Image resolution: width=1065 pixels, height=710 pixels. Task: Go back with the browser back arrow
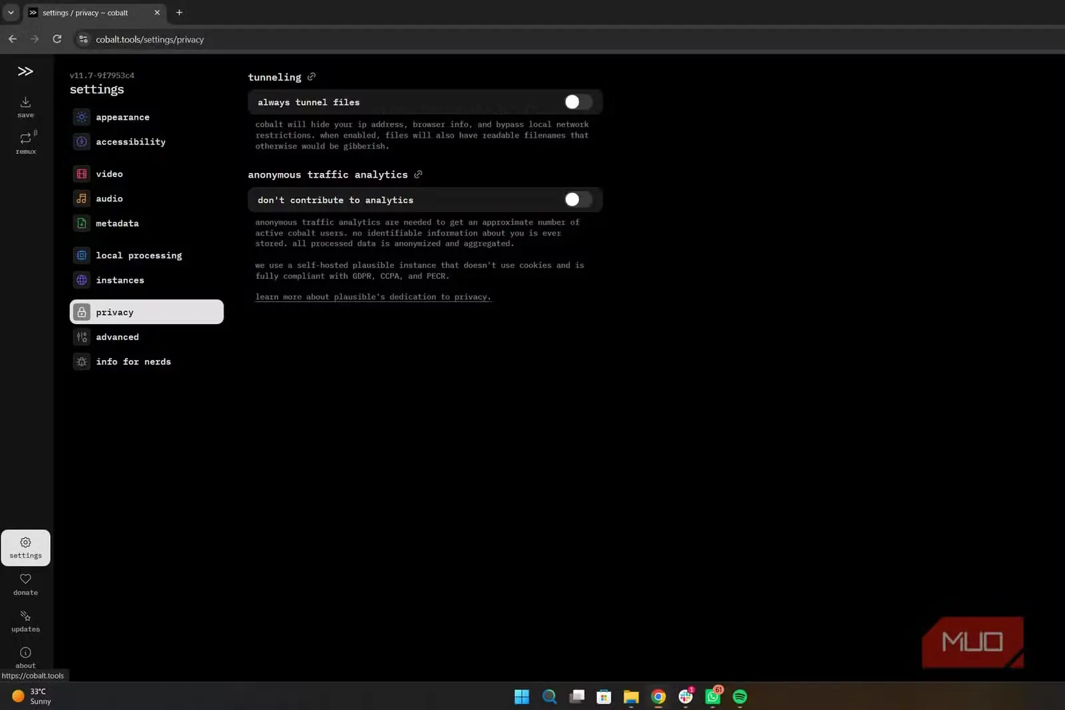[x=13, y=39]
